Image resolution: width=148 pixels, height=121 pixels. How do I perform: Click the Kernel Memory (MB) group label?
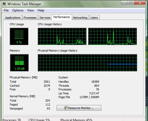pos(22,96)
